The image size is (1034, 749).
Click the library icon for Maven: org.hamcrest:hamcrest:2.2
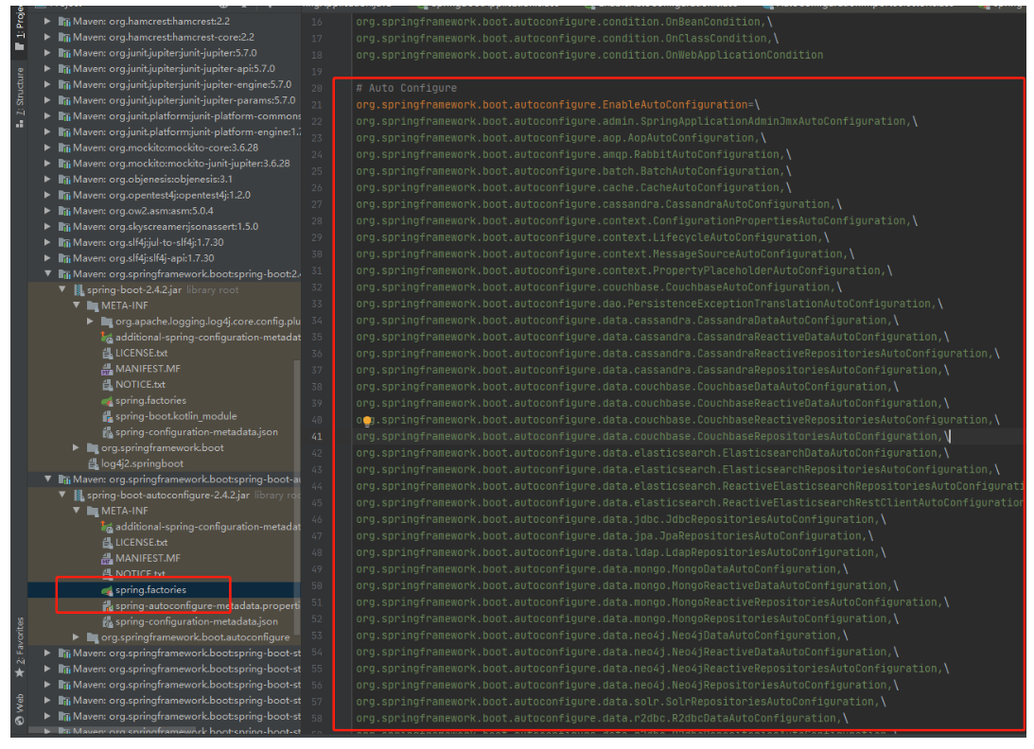pos(64,22)
